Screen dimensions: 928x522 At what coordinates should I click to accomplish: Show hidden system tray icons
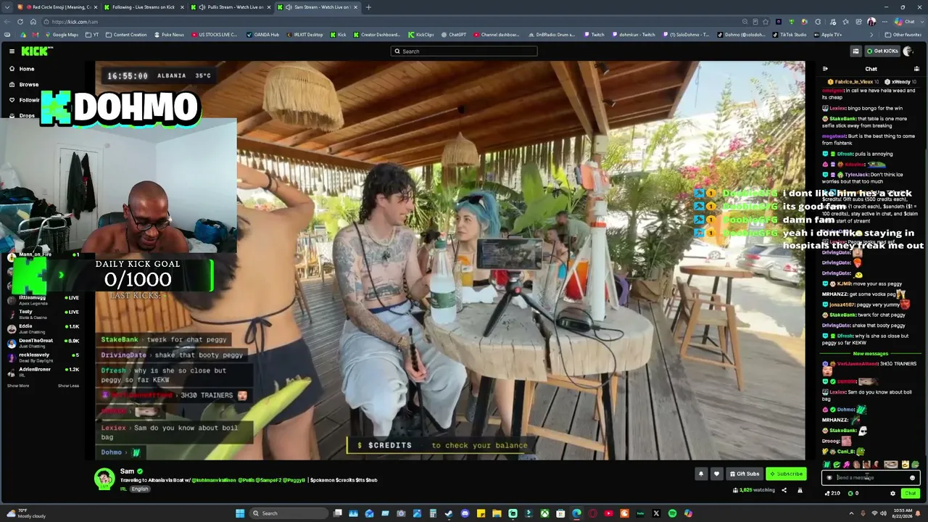point(851,513)
